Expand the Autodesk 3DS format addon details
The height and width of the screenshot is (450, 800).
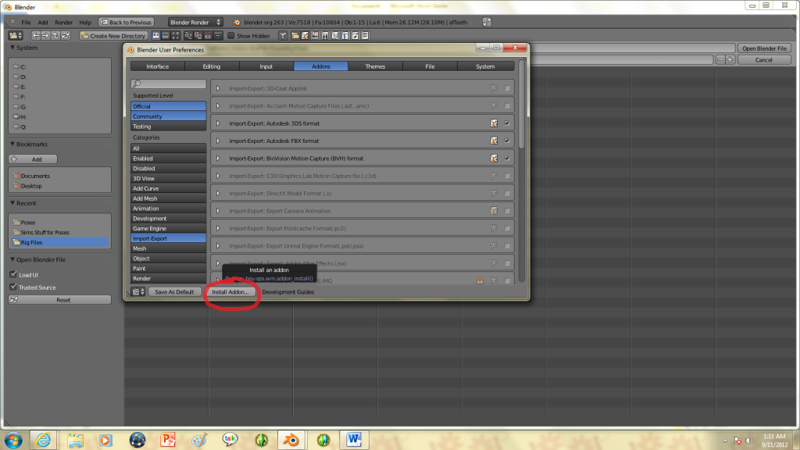coord(219,123)
